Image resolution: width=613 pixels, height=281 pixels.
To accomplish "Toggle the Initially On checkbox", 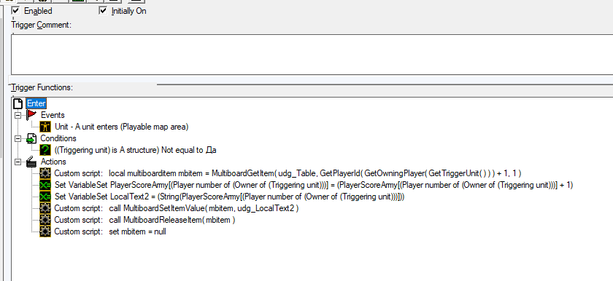I will click(x=103, y=10).
